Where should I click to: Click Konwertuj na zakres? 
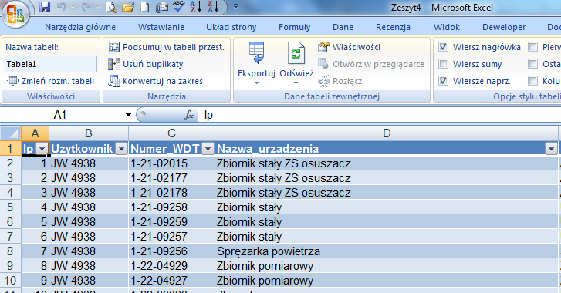[156, 81]
